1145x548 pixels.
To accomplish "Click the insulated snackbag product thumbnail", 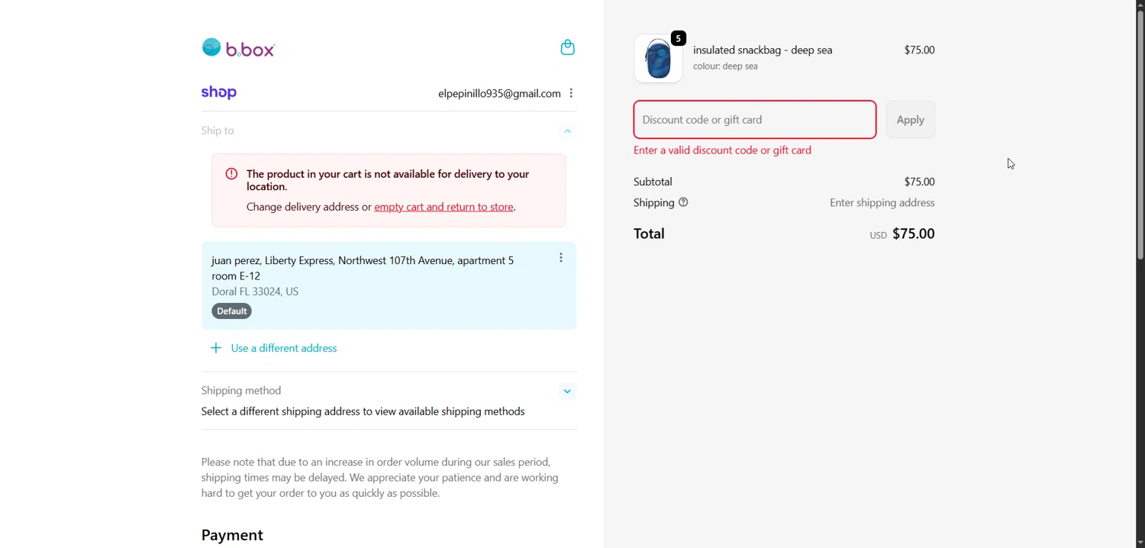I will pyautogui.click(x=658, y=59).
